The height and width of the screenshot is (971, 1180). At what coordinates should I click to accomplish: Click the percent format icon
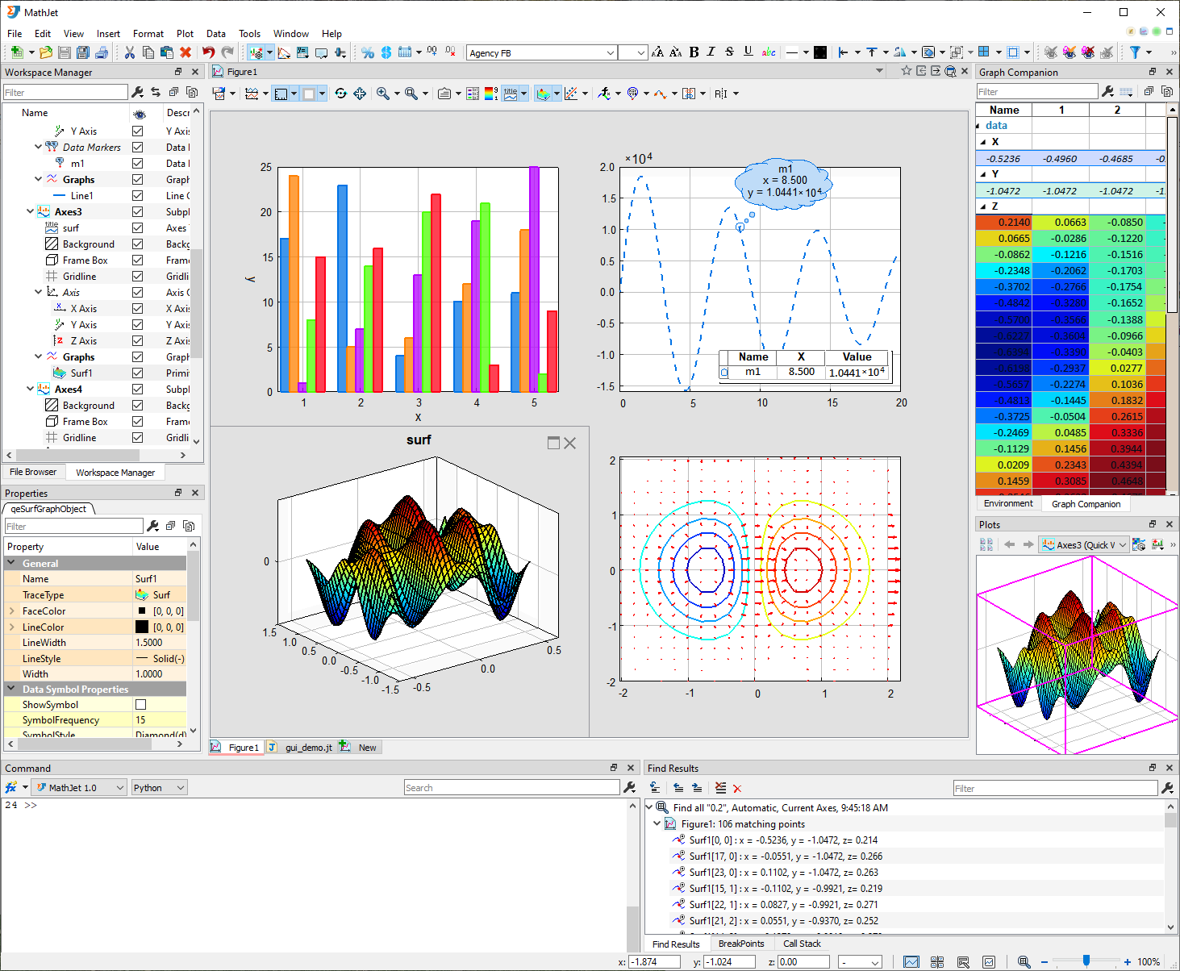click(x=368, y=52)
